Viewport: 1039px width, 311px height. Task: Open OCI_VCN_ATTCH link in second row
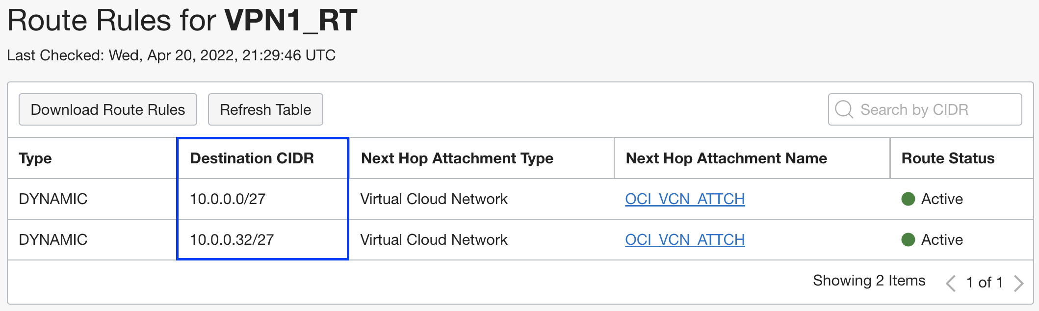pyautogui.click(x=685, y=240)
